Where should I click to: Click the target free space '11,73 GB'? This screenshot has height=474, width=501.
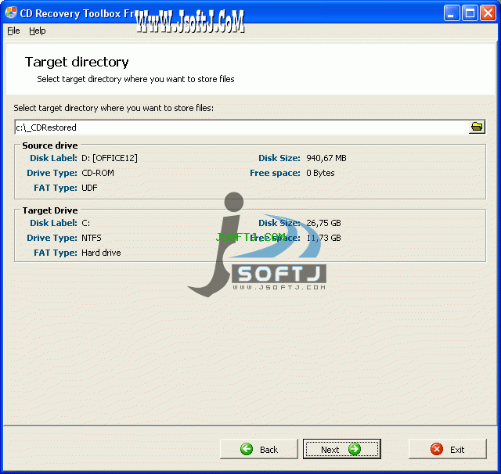323,238
